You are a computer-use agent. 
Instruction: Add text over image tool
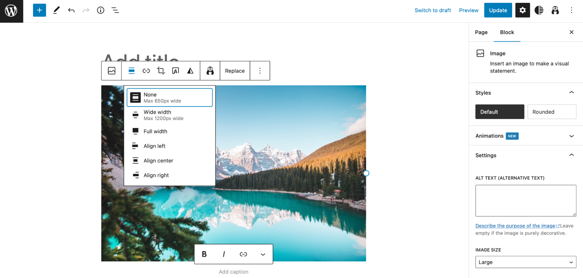click(x=175, y=71)
